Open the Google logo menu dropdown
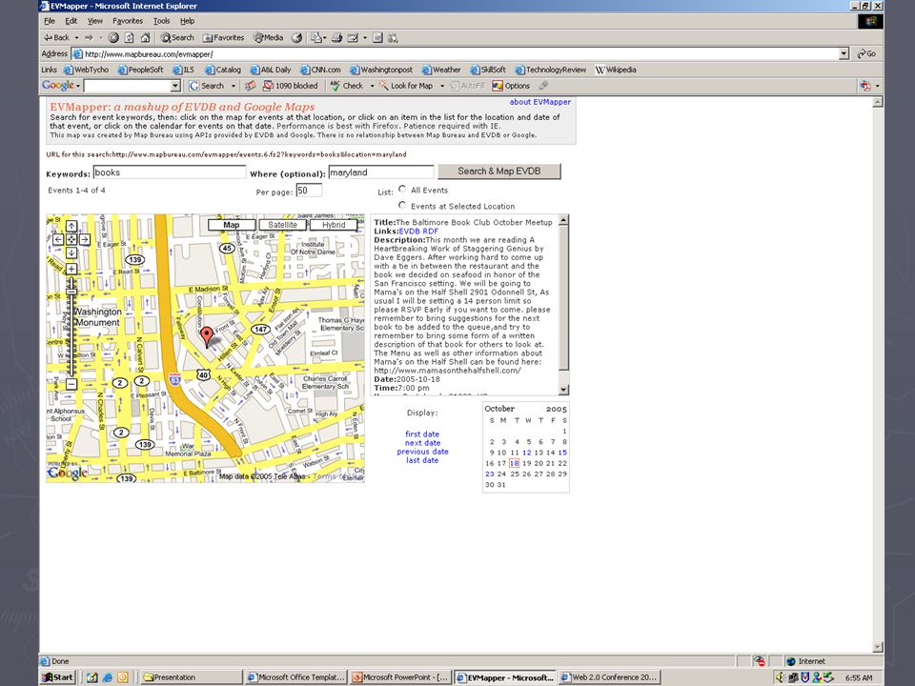 point(77,86)
